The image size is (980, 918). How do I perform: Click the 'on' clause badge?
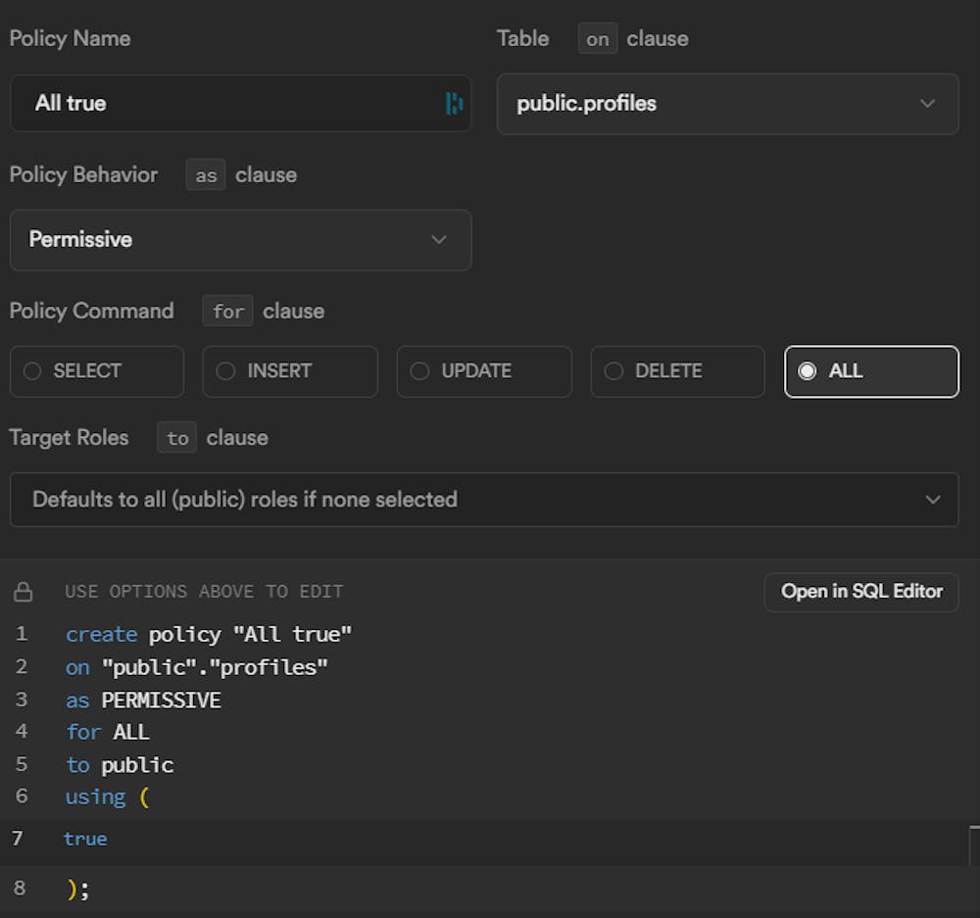pyautogui.click(x=597, y=39)
